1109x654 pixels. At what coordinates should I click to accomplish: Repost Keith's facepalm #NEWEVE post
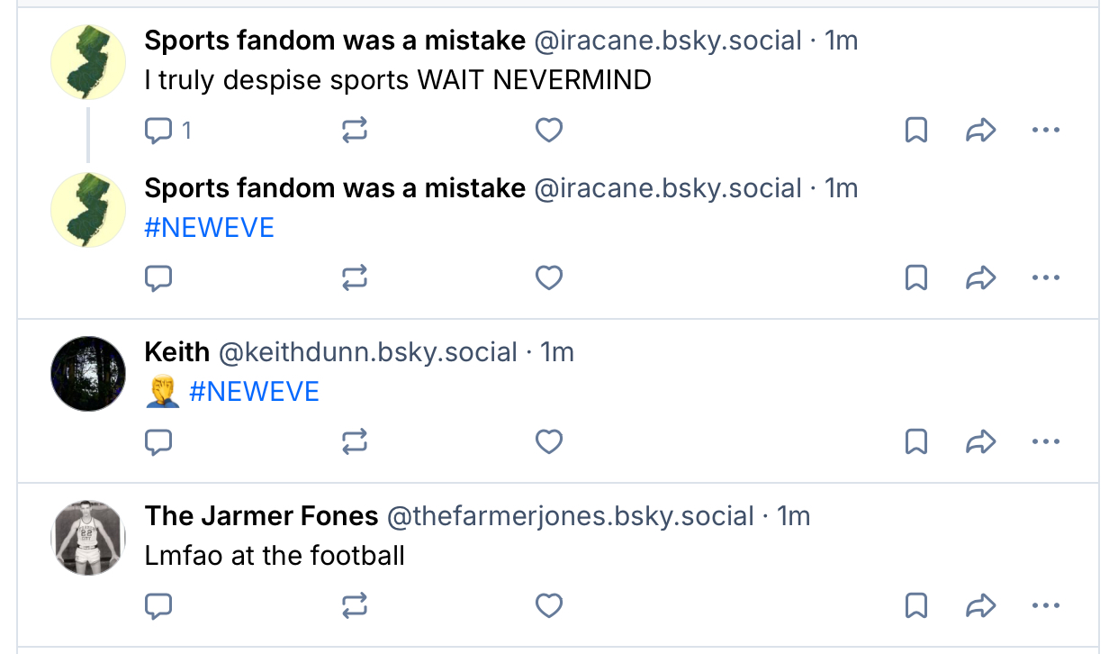click(x=355, y=442)
